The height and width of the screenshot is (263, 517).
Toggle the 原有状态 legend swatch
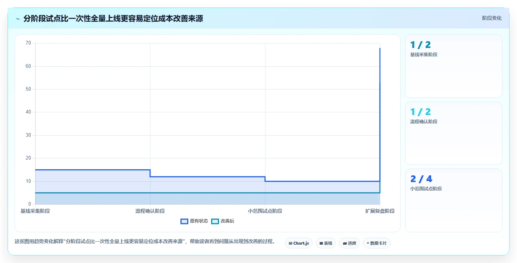184,221
